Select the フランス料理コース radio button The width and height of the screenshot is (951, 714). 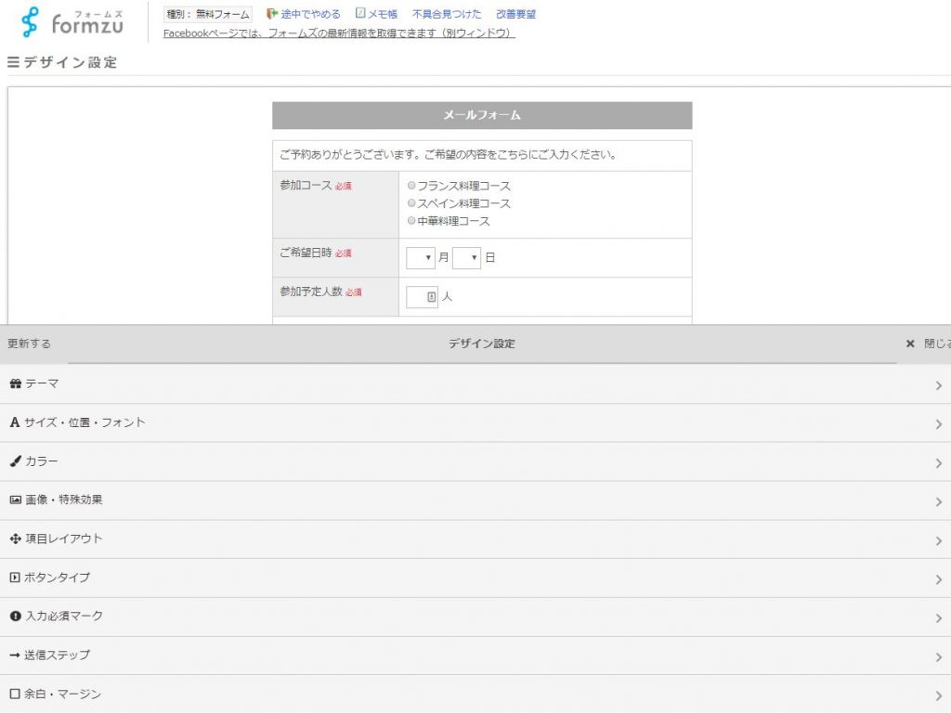pos(411,186)
